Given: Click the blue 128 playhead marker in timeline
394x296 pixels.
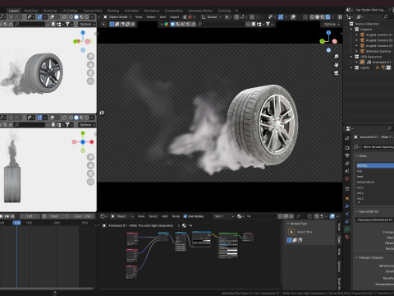Looking at the screenshot, I should (x=16, y=223).
